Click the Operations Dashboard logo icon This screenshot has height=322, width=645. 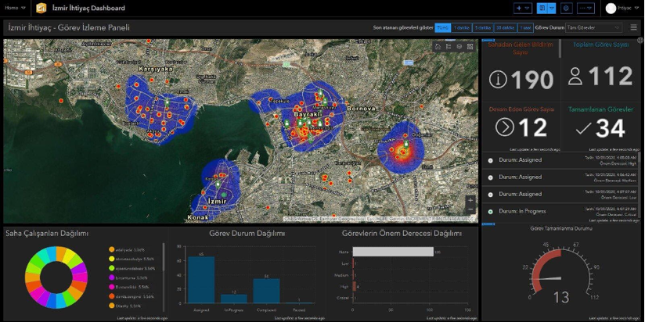[x=41, y=8]
